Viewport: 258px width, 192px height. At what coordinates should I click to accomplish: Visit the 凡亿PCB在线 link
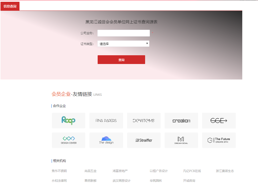[192, 171]
